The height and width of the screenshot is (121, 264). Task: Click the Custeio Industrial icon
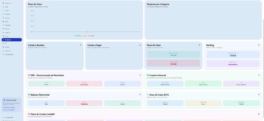[148, 75]
